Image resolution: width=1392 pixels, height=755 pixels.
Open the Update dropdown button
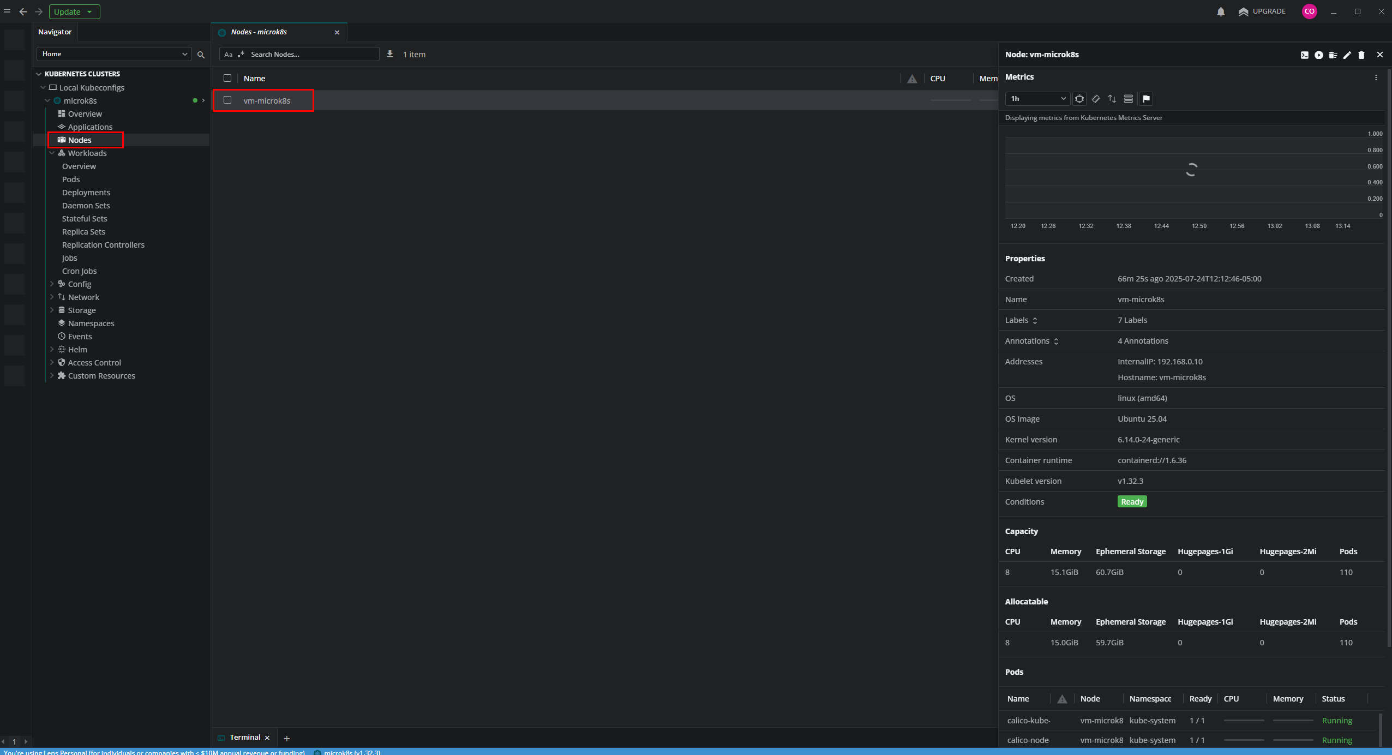pyautogui.click(x=74, y=11)
